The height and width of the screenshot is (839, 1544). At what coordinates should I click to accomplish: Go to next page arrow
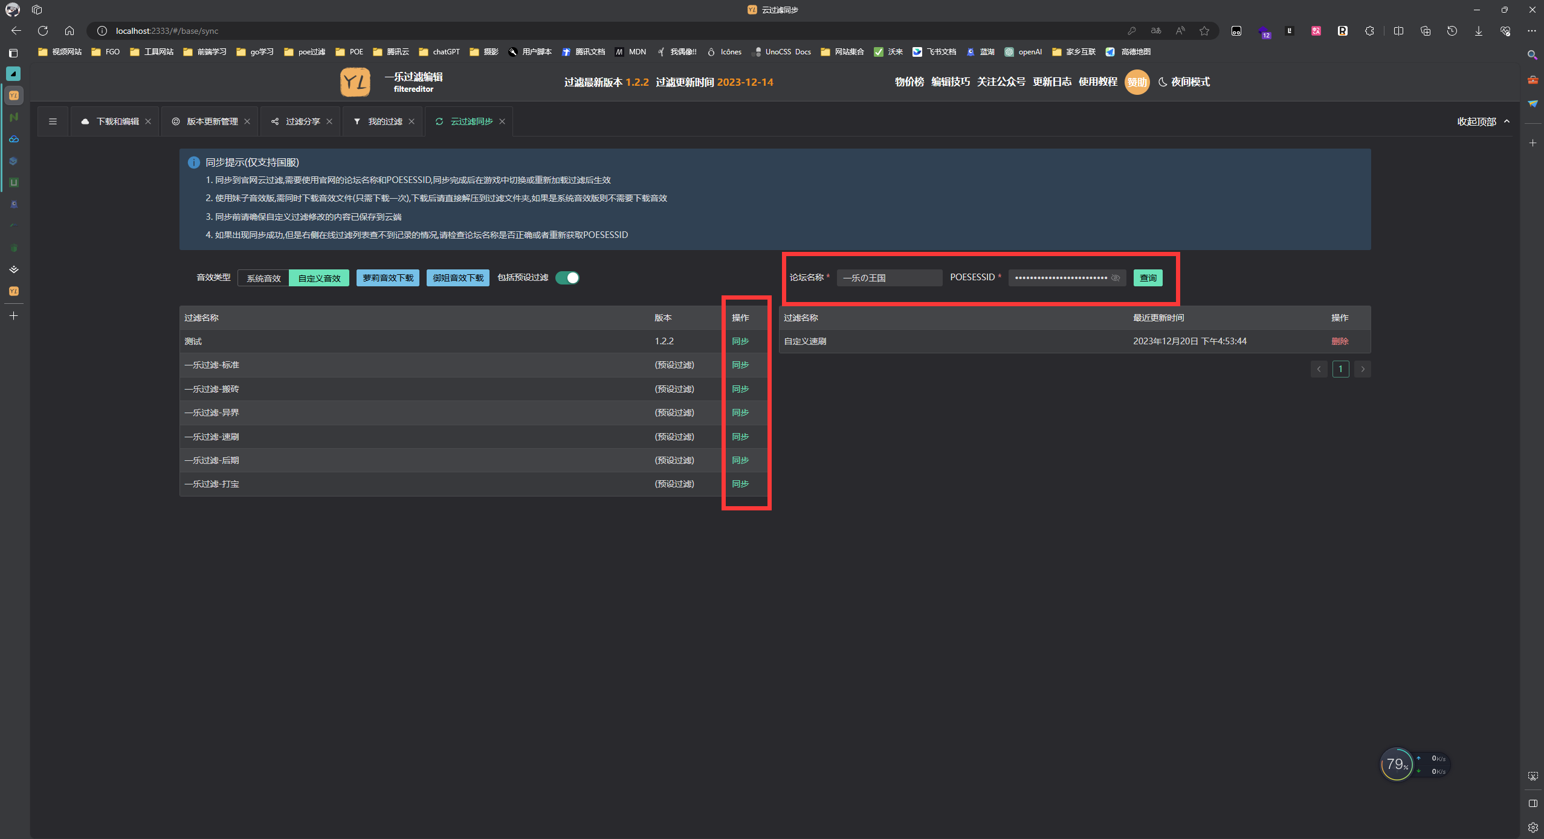(1363, 369)
